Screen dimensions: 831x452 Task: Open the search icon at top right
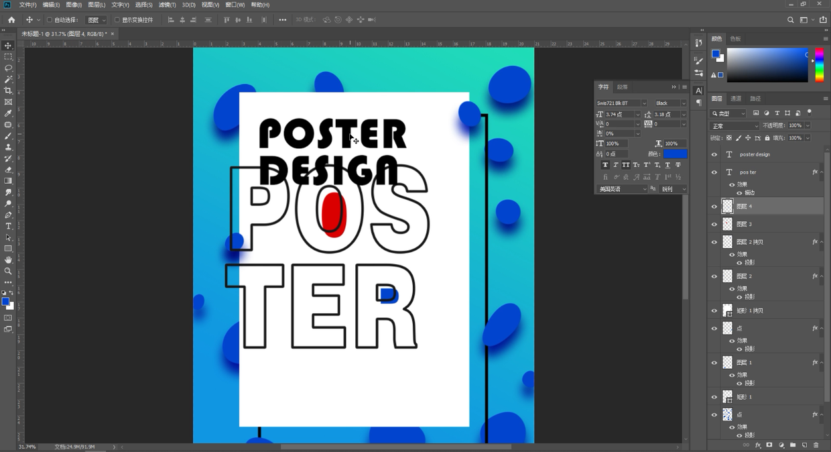click(791, 20)
